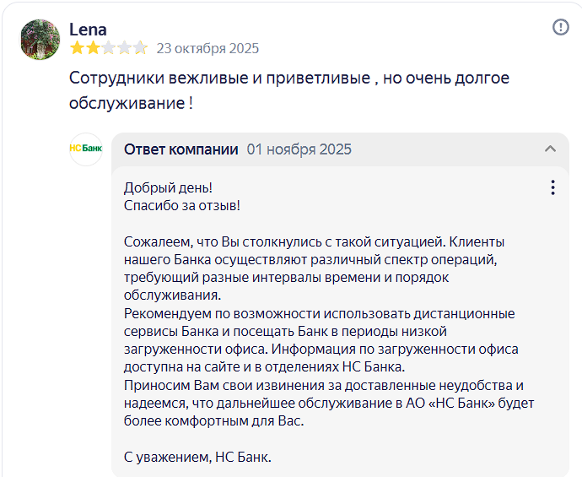The width and height of the screenshot is (582, 477).
Task: Click the fifth rating star
Action: [x=140, y=48]
